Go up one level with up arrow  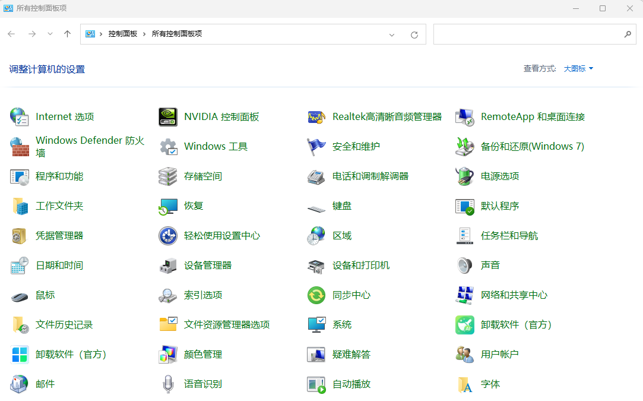pos(67,34)
